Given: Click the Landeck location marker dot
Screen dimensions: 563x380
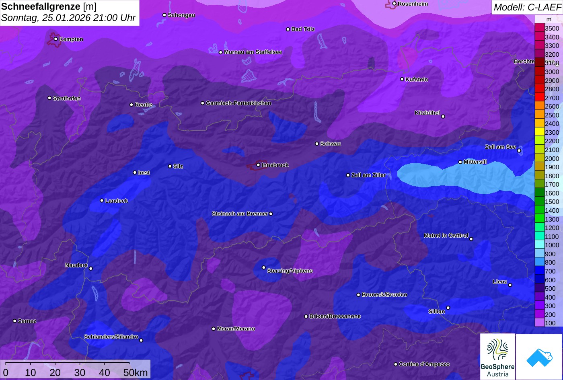Looking at the screenshot, I should pyautogui.click(x=102, y=201).
